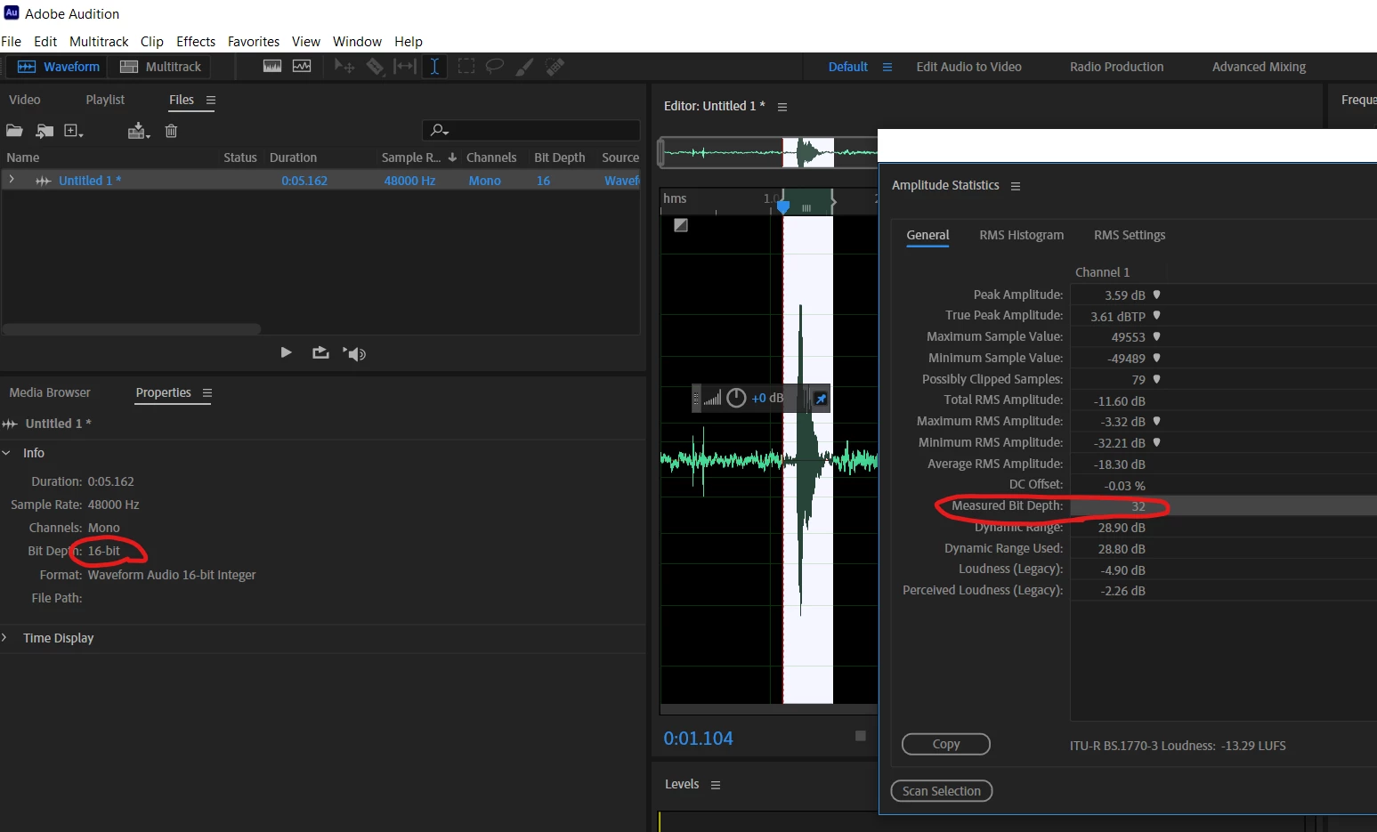Open the RMS Settings tab
Screen dimensions: 1377x832
(x=1130, y=235)
